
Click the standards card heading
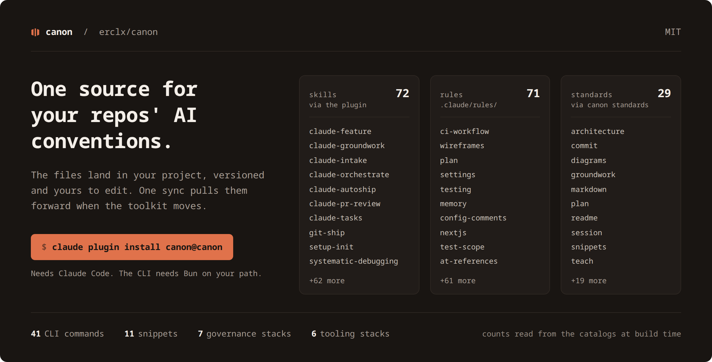(592, 95)
